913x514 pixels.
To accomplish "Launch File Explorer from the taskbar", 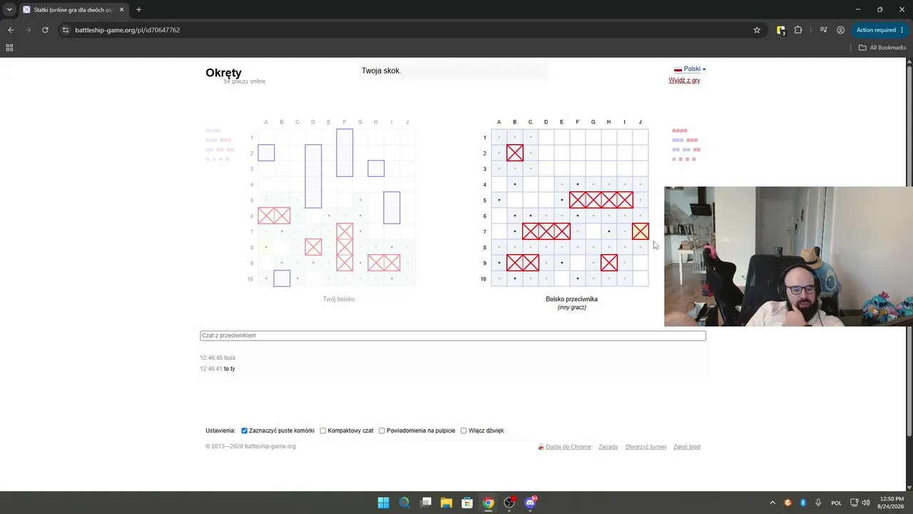I will [447, 503].
